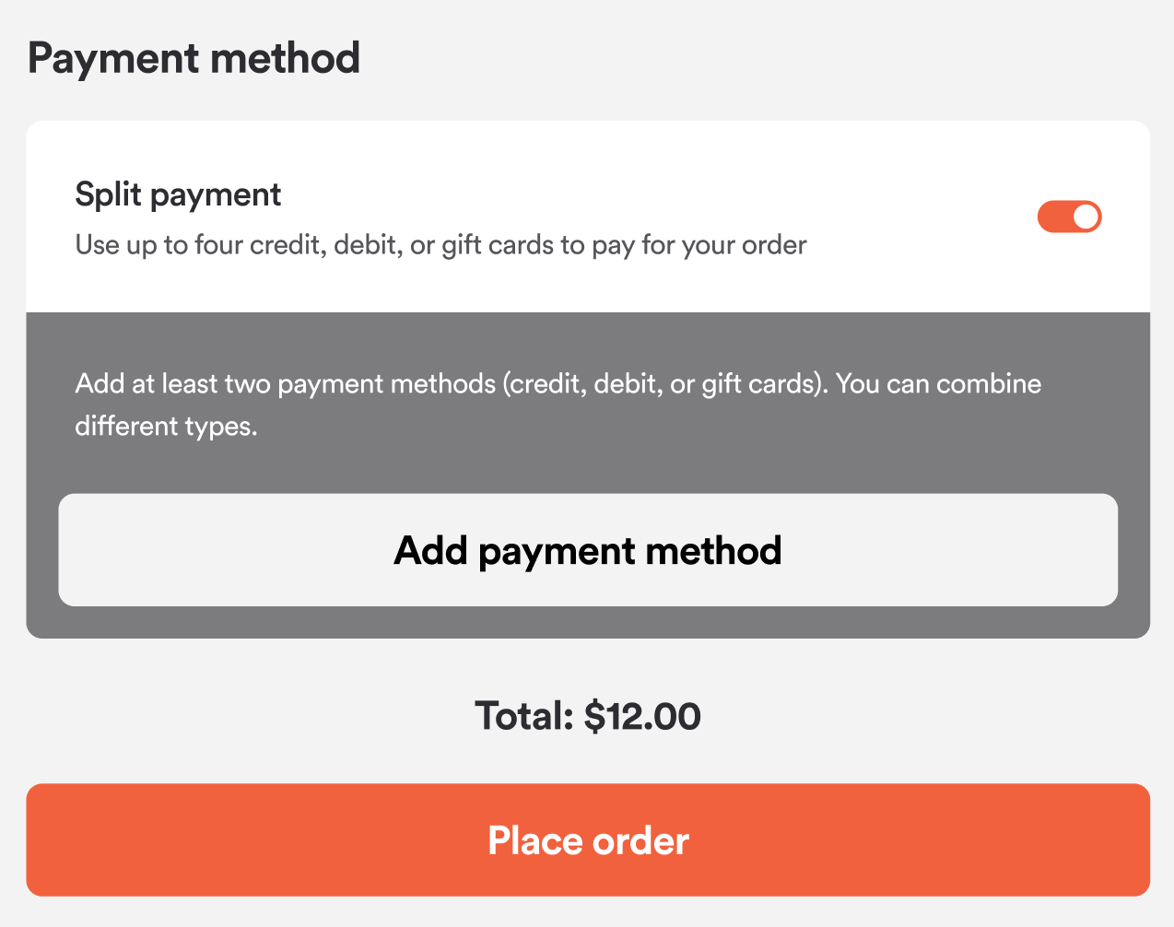This screenshot has width=1174, height=927.
Task: Click the white knob of the Split payment switch
Action: [1086, 217]
